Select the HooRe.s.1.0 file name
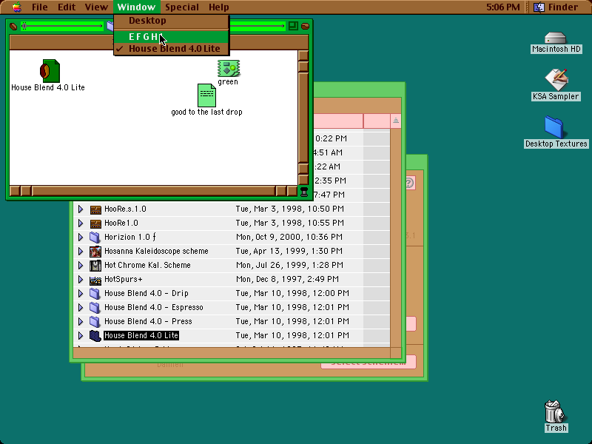592x444 pixels. [x=125, y=209]
